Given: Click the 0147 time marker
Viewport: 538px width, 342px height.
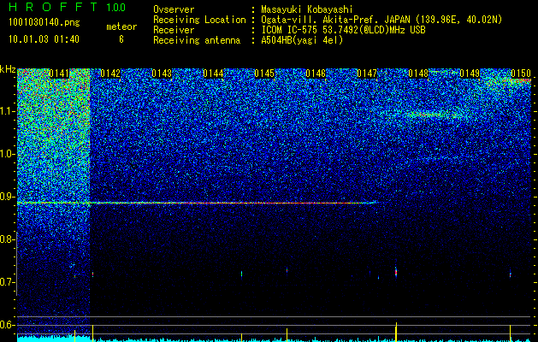Looking at the screenshot, I should [x=367, y=74].
